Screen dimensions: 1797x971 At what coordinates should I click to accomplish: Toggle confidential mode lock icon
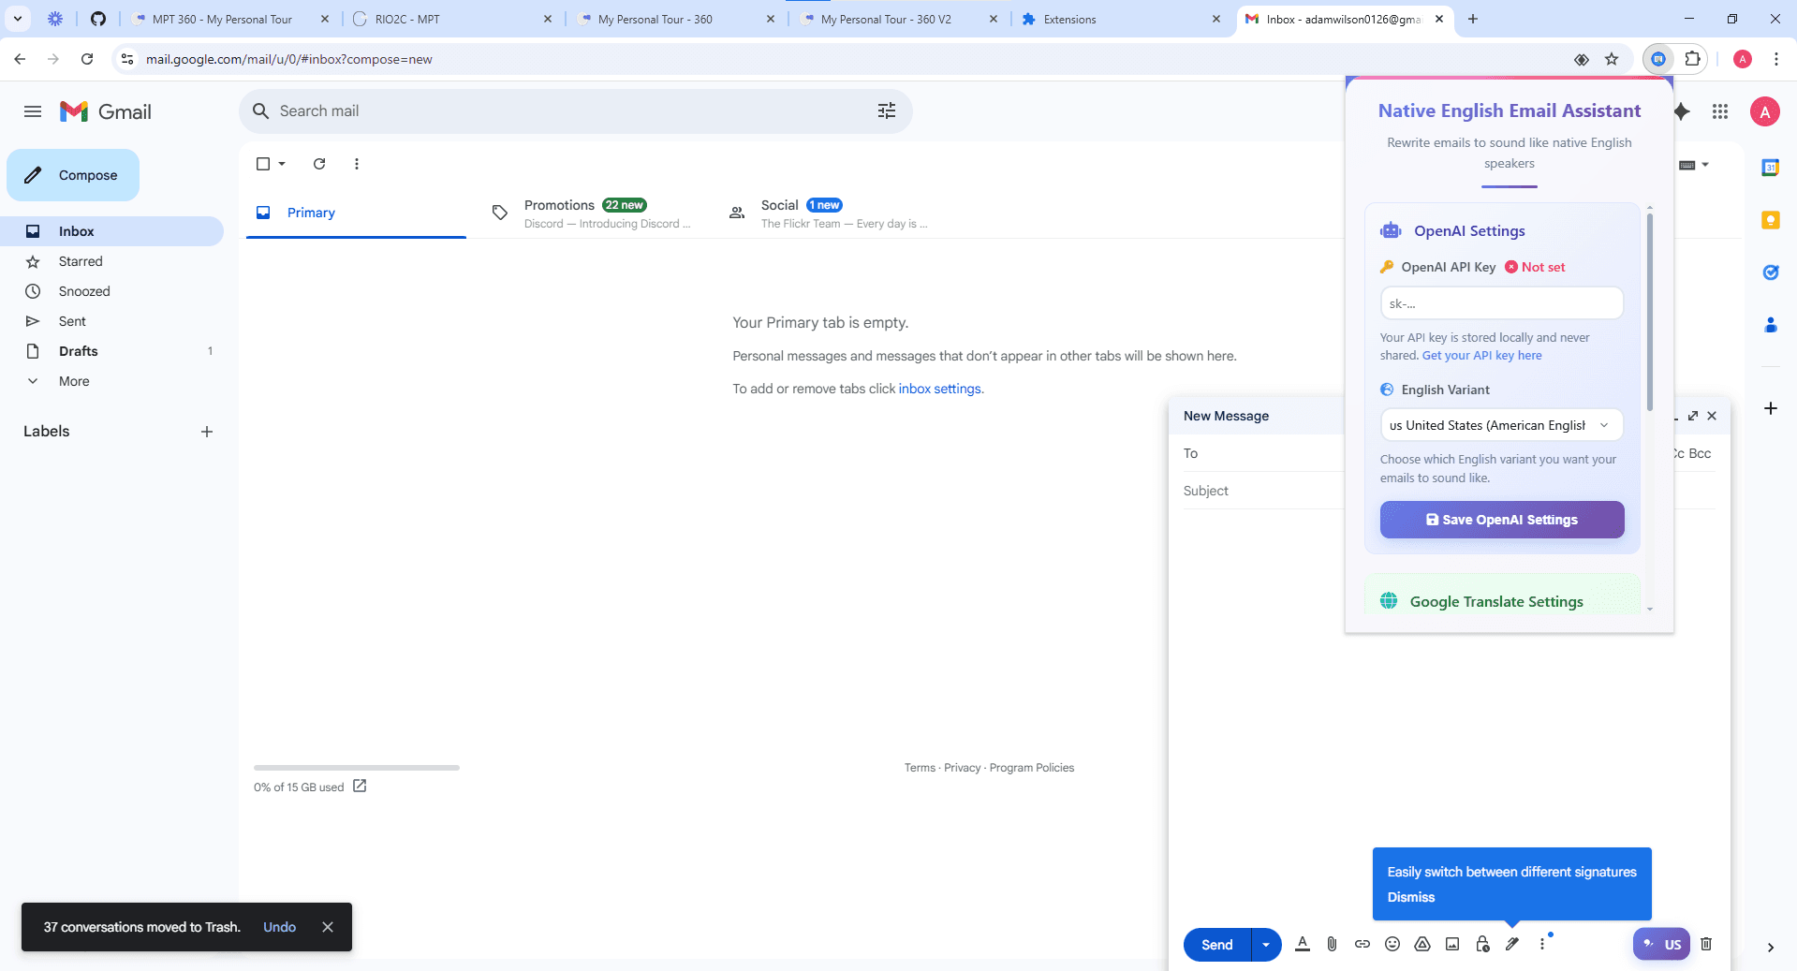1482,944
